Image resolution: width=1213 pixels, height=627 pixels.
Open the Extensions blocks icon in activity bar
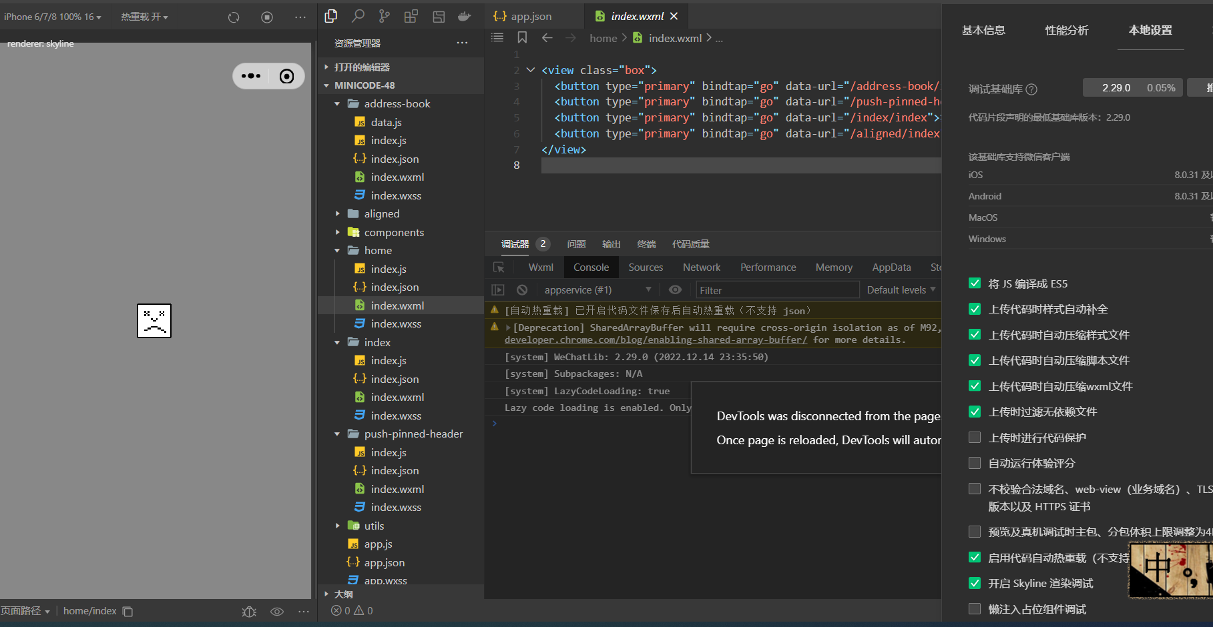coord(411,16)
